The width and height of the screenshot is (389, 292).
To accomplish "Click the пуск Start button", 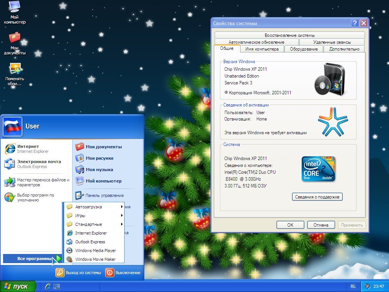I will tap(17, 286).
